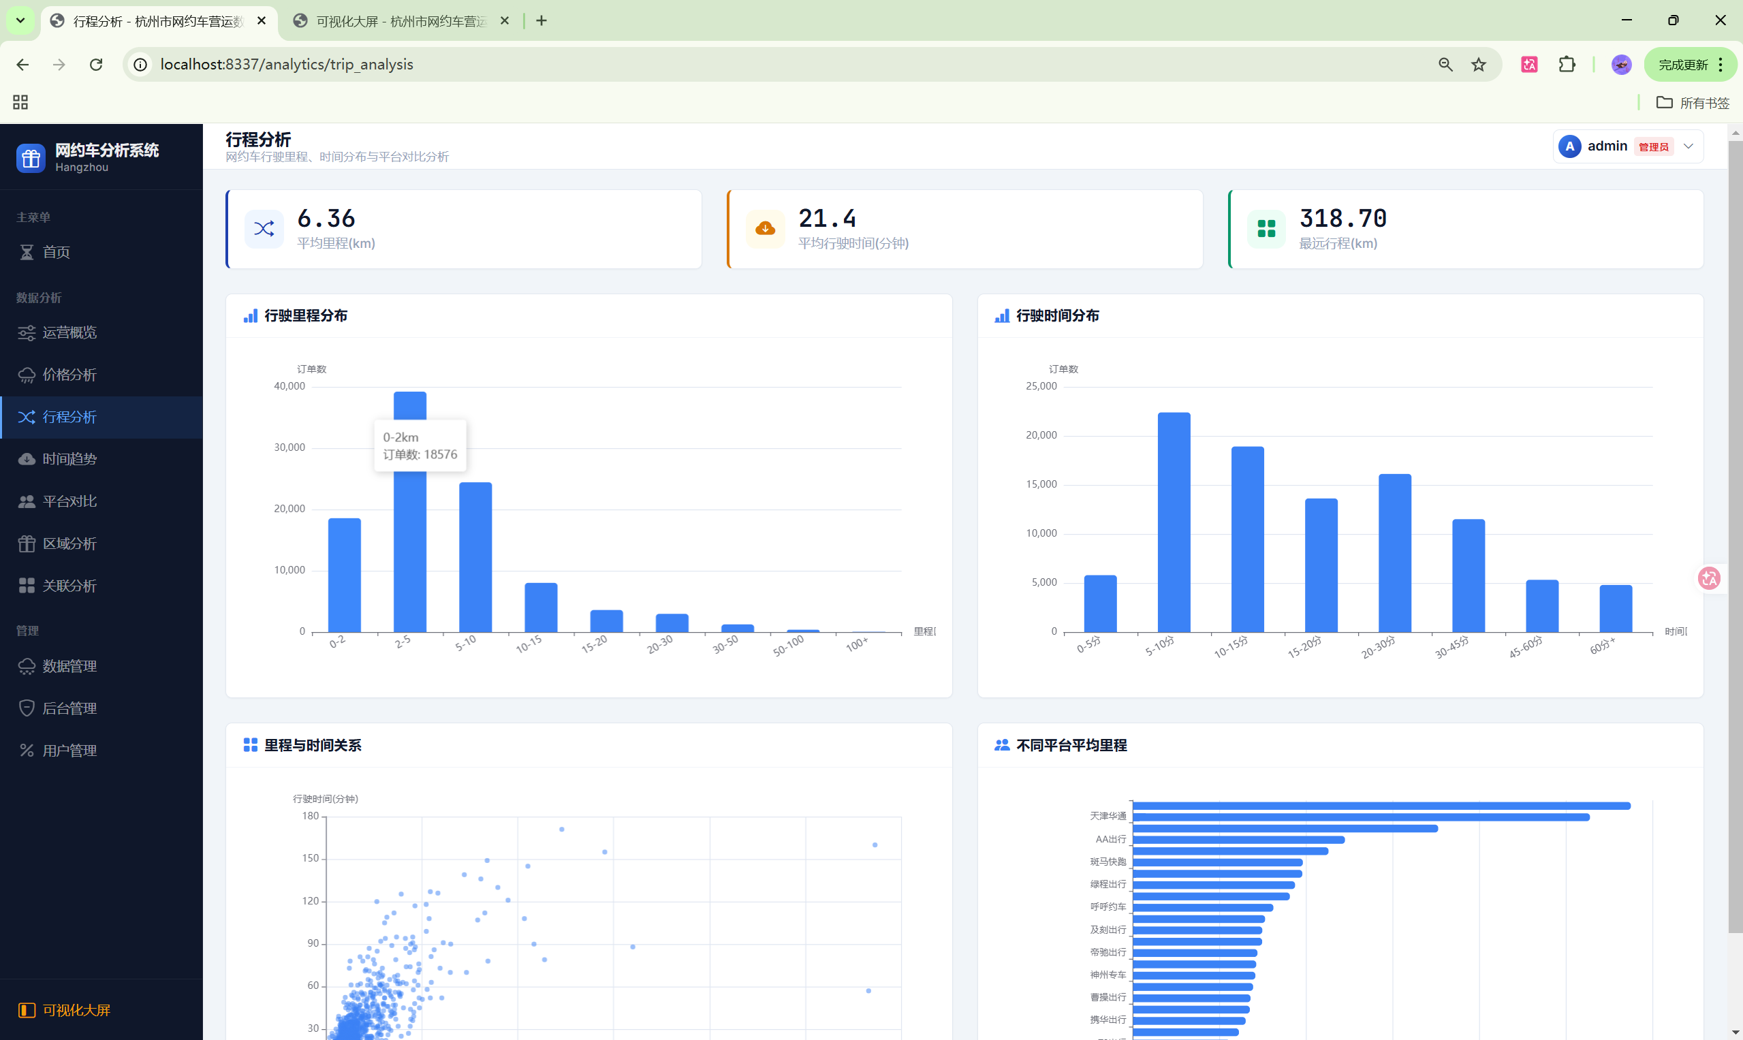Click the browser translate extension icon

click(x=1529, y=65)
